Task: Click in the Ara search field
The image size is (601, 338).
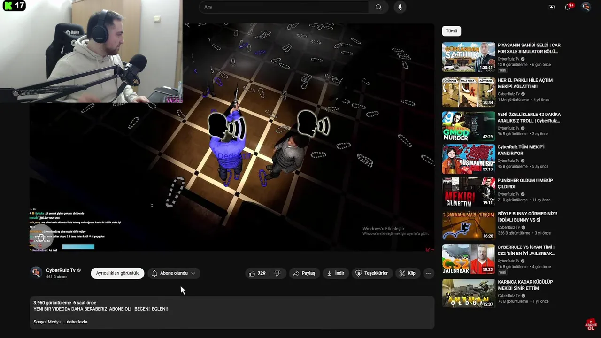Action: (x=284, y=7)
